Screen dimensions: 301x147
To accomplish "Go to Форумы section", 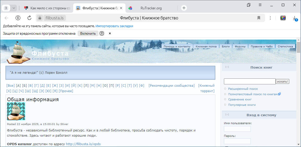I will (240, 46).
